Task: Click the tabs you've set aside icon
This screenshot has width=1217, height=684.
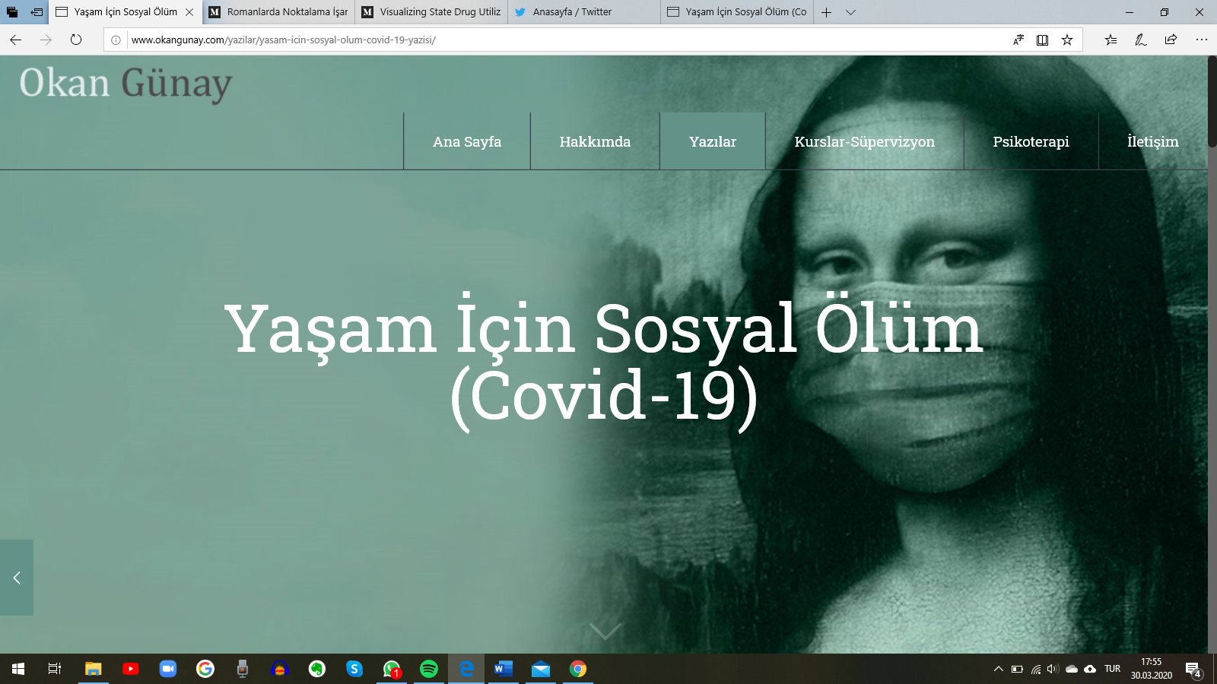Action: (x=11, y=12)
